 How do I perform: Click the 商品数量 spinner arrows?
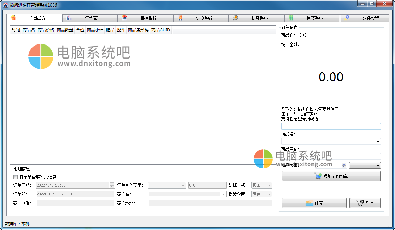tap(344, 165)
